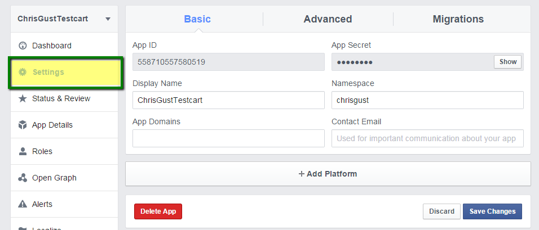
Task: Click the App Details cube icon
Action: [x=23, y=125]
